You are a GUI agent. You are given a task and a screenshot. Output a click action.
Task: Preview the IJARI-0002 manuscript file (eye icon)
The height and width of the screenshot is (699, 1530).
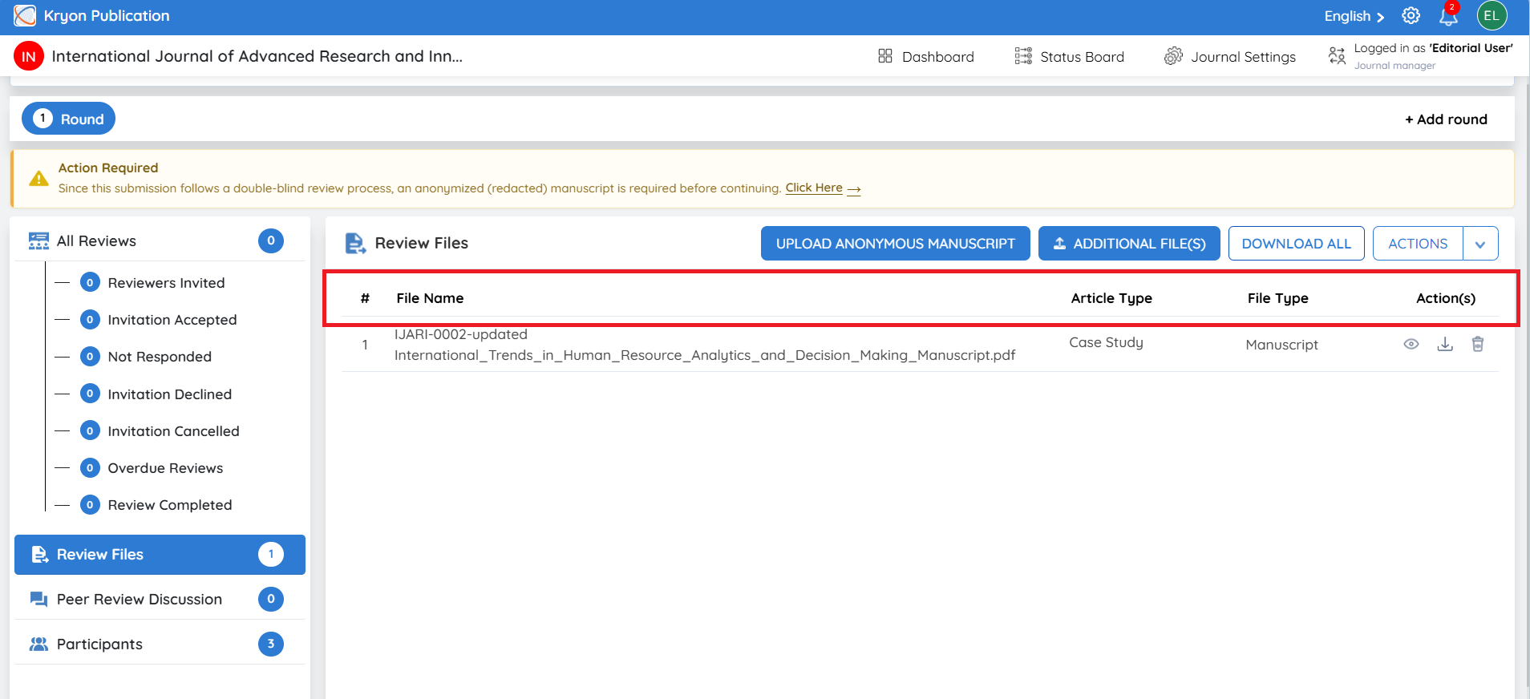click(x=1411, y=344)
